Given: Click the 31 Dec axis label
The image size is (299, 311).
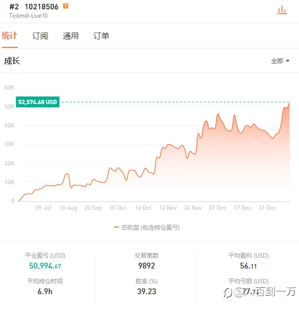Looking at the screenshot, I should click(267, 208).
